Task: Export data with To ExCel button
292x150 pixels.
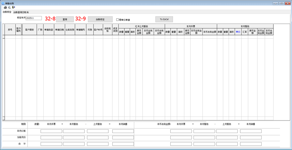Action: (x=164, y=19)
